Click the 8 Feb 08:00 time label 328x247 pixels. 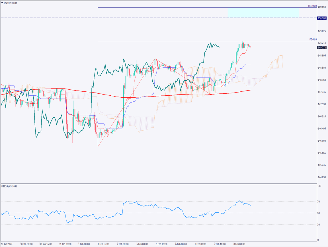tap(240, 244)
